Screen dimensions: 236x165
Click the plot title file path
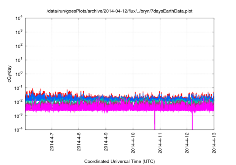(x=119, y=11)
